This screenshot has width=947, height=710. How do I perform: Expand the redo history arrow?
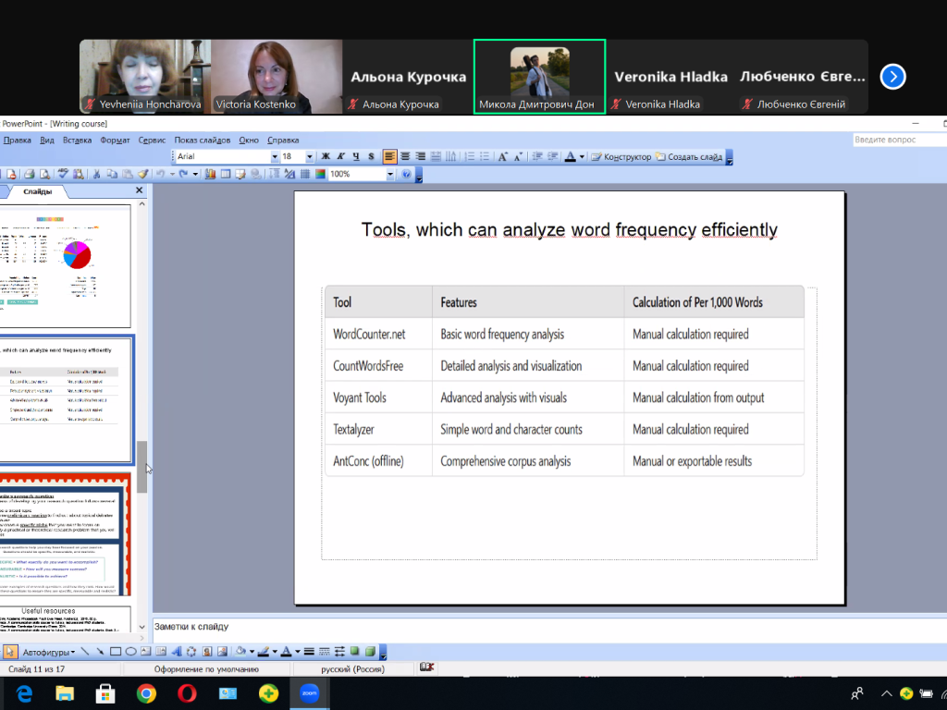(195, 175)
